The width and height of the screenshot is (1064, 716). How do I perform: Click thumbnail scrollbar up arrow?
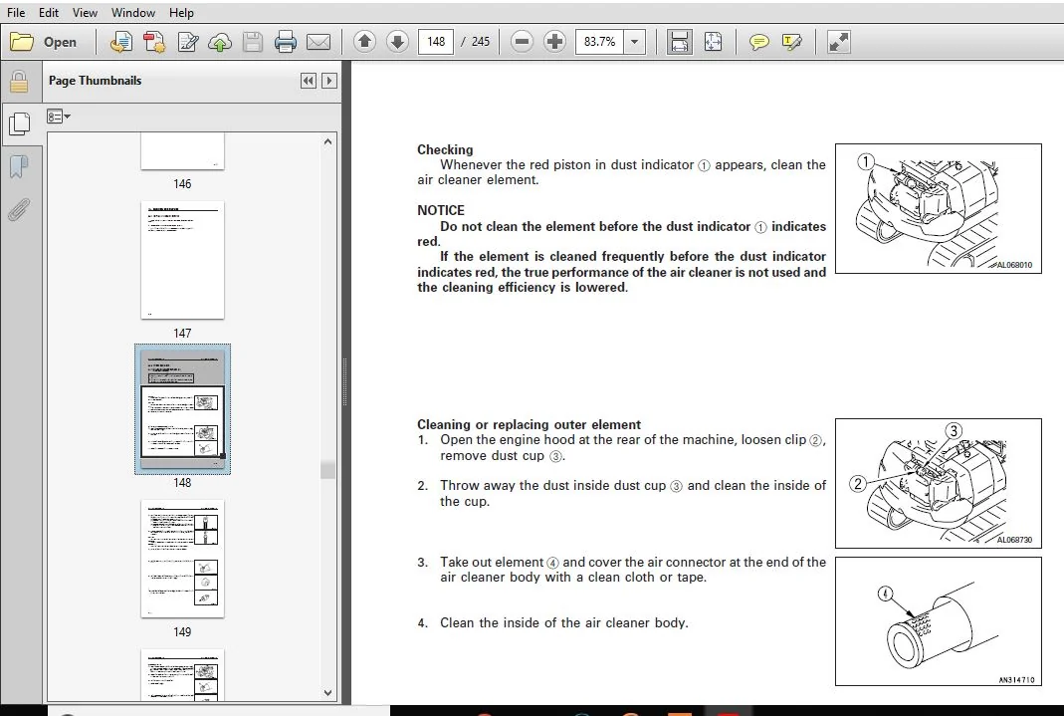click(x=327, y=141)
